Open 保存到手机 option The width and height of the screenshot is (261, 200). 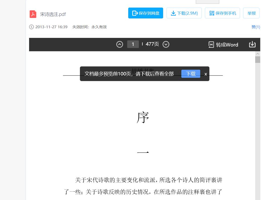222,13
